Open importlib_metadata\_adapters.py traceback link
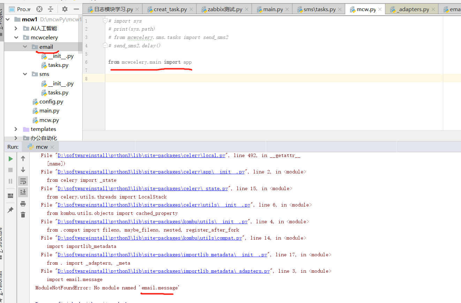This screenshot has width=461, height=303. click(164, 271)
